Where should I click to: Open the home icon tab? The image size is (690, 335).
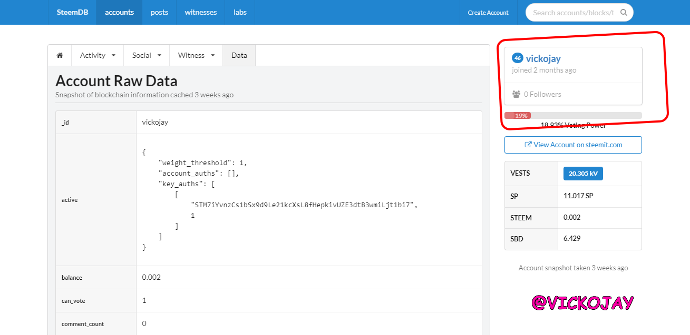(x=60, y=55)
